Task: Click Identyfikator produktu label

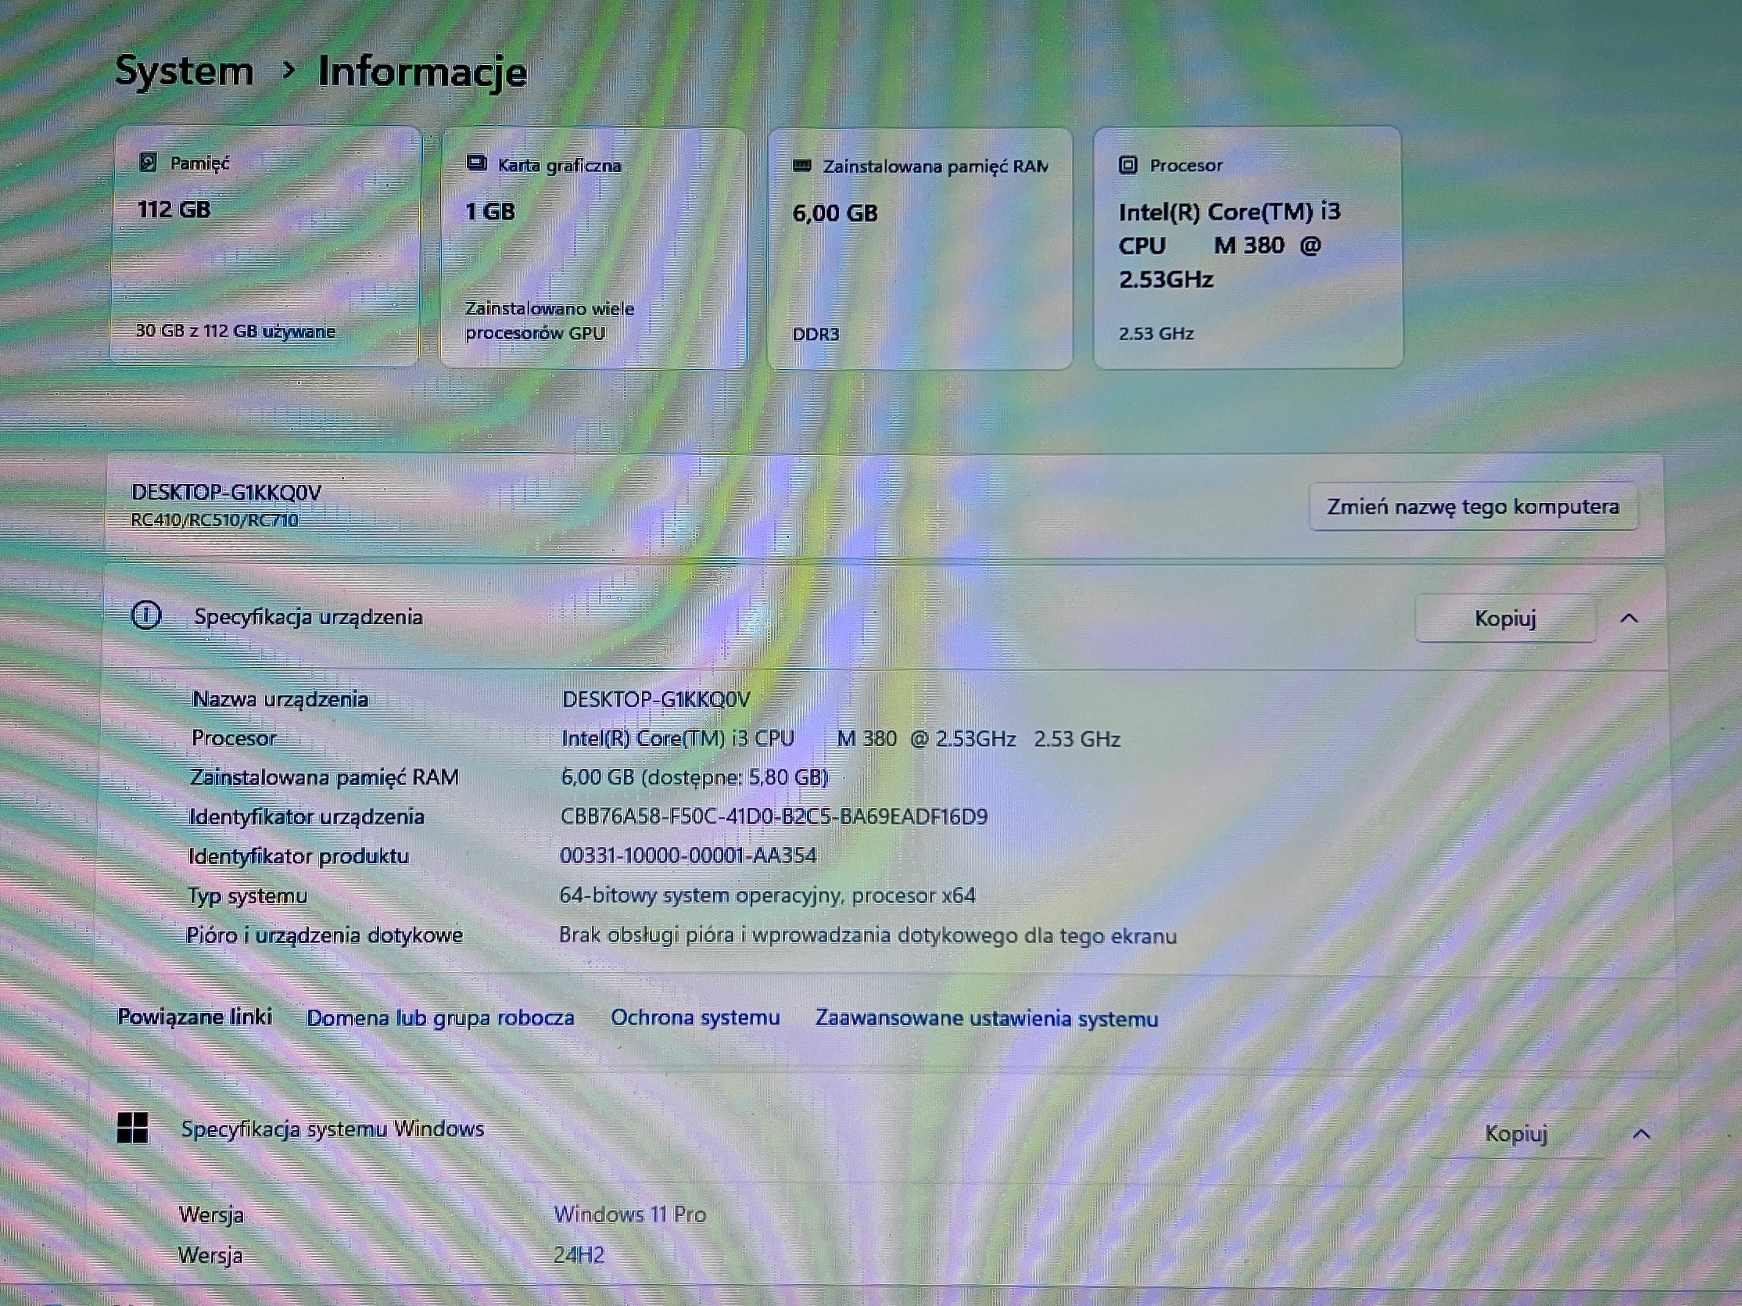Action: coord(298,856)
